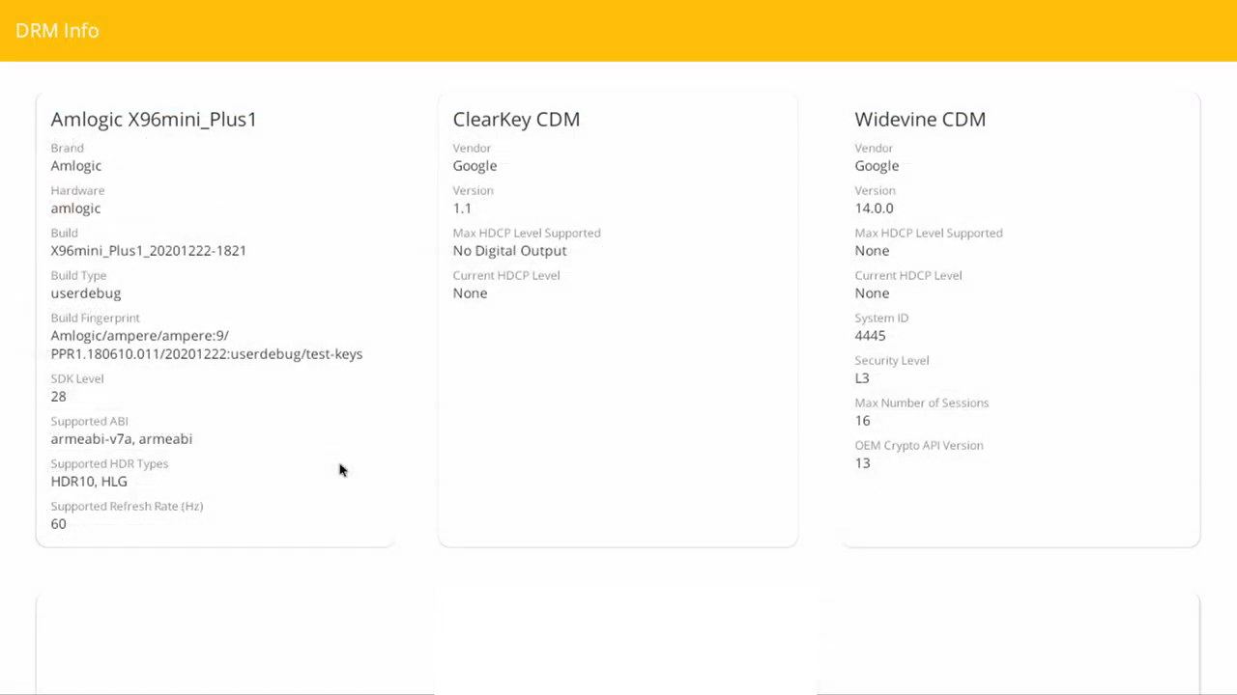1237x695 pixels.
Task: Select the Amlogic X96mini_Plus1 card heading
Action: [154, 119]
